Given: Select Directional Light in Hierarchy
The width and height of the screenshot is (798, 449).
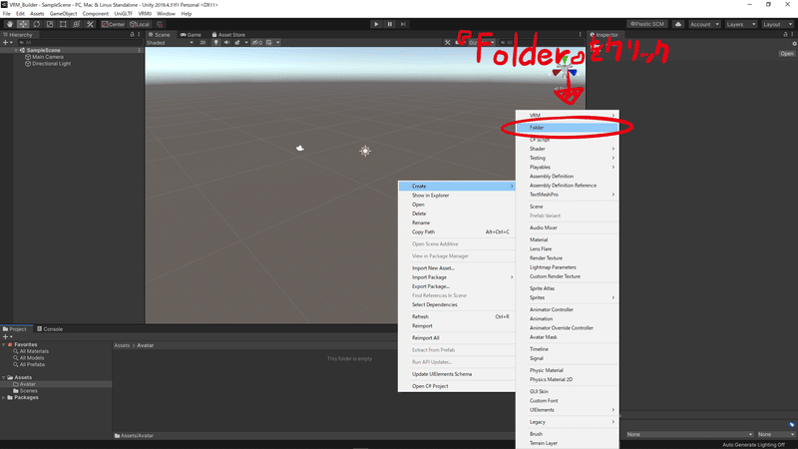Looking at the screenshot, I should 52,64.
